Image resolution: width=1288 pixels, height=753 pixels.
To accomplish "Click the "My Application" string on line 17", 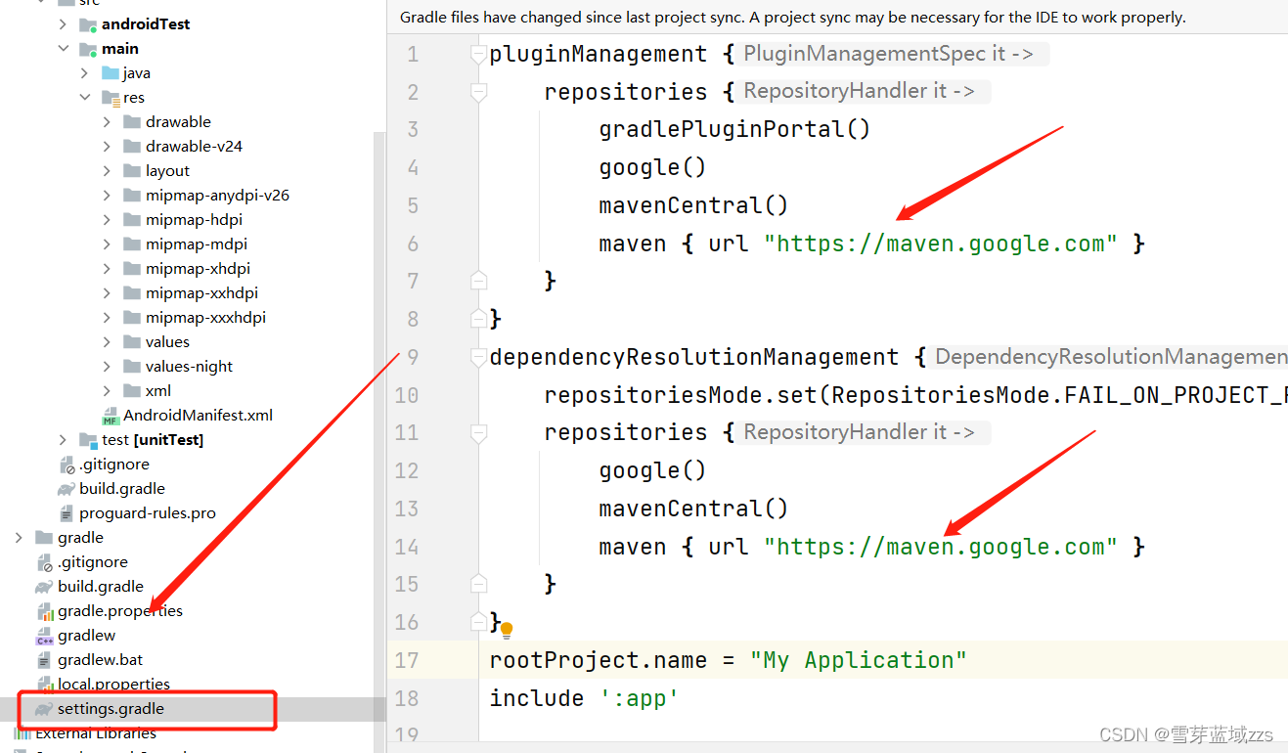I will (858, 660).
